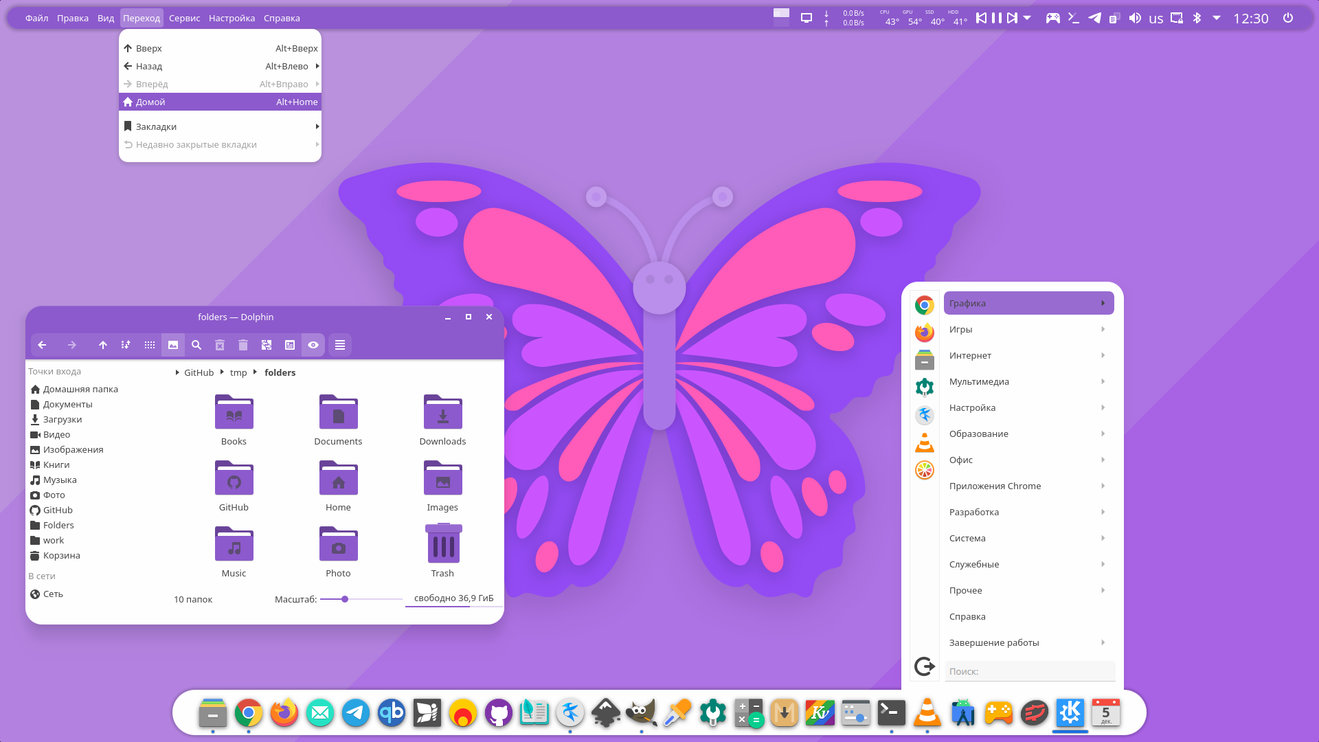Open the terminal Konsole in the dock
This screenshot has width=1319, height=742.
tap(892, 713)
